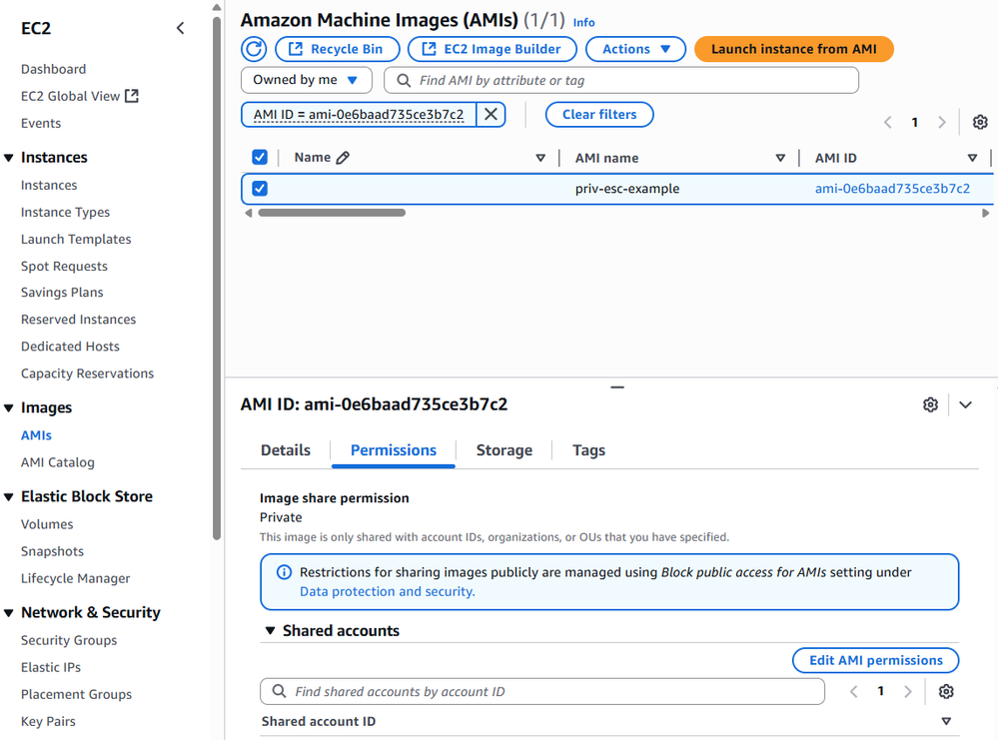Open AMI Catalog
998x740 pixels.
(57, 462)
